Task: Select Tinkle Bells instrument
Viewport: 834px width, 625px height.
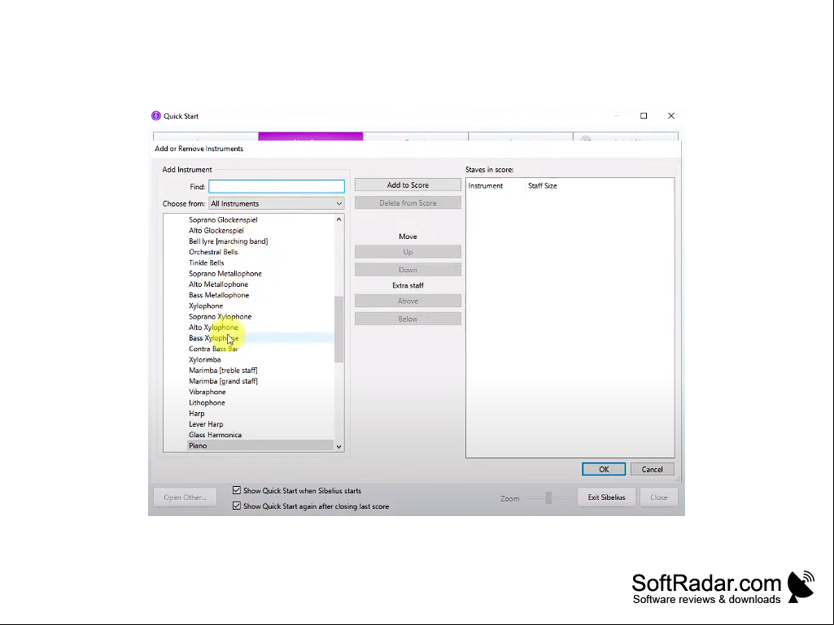Action: pyautogui.click(x=207, y=263)
